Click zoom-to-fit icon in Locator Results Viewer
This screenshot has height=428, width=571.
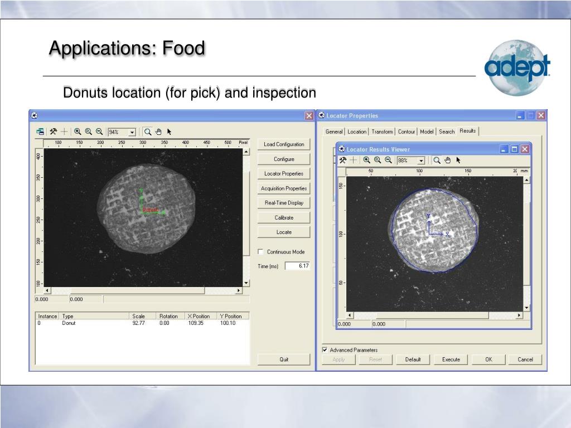pyautogui.click(x=378, y=160)
